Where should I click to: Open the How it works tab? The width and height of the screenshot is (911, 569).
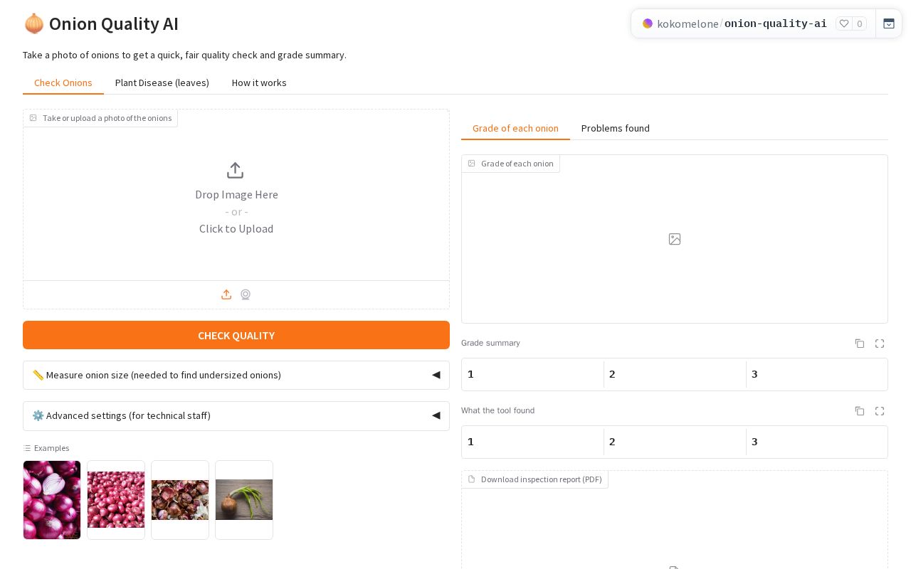tap(259, 83)
